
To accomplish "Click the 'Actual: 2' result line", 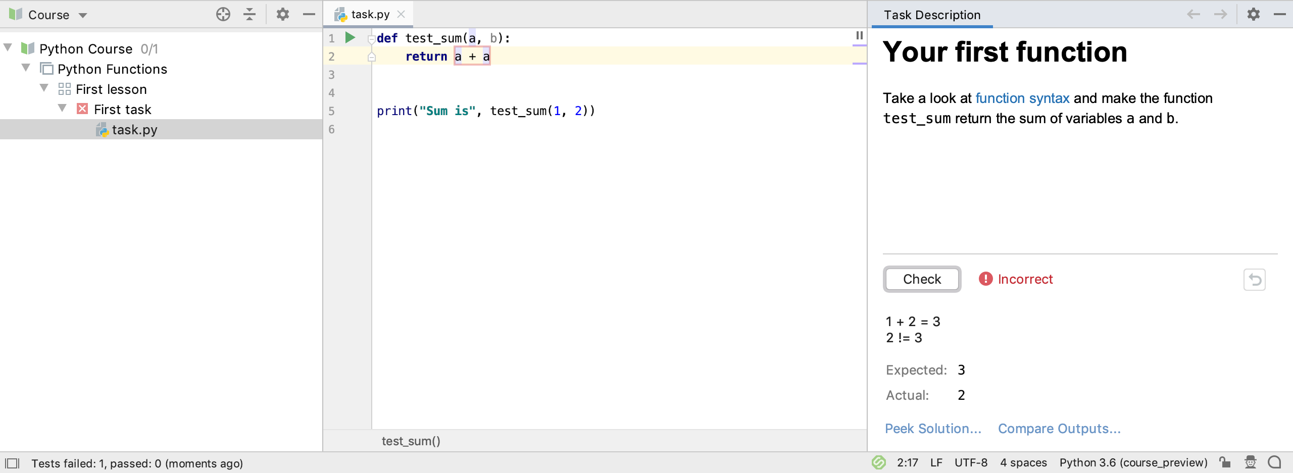I will (x=925, y=395).
